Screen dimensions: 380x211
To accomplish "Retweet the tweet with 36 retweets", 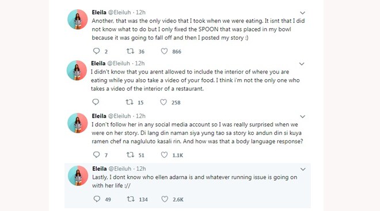I will click(x=130, y=51).
